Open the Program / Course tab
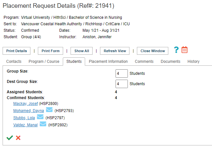This screenshot has width=212, height=148. pyautogui.click(x=44, y=62)
